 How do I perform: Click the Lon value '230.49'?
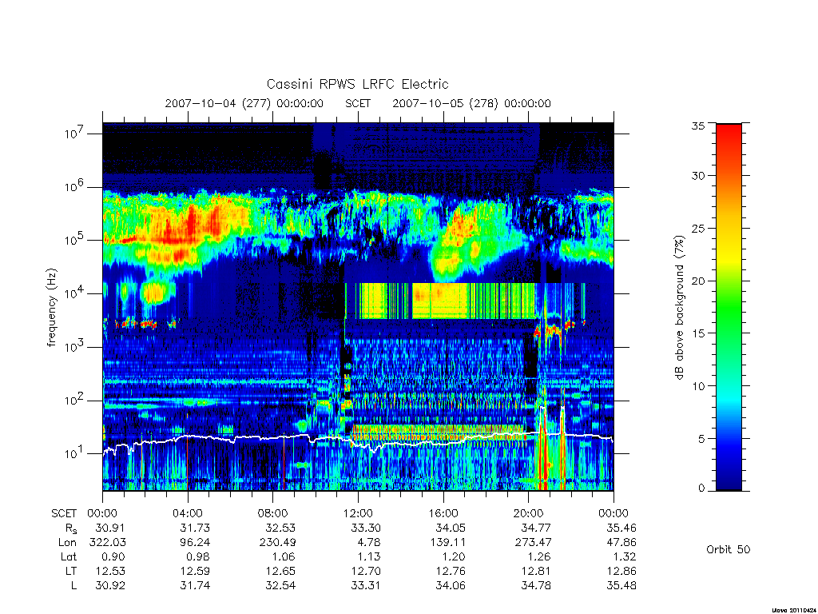pos(277,543)
